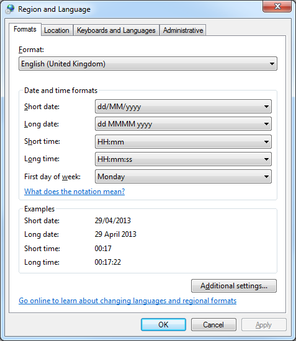
Task: Close the Region and Language dialog
Action: pyautogui.click(x=277, y=6)
